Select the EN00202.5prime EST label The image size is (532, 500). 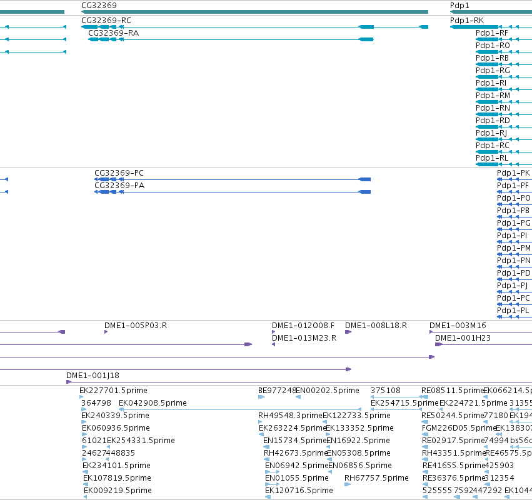coord(328,391)
